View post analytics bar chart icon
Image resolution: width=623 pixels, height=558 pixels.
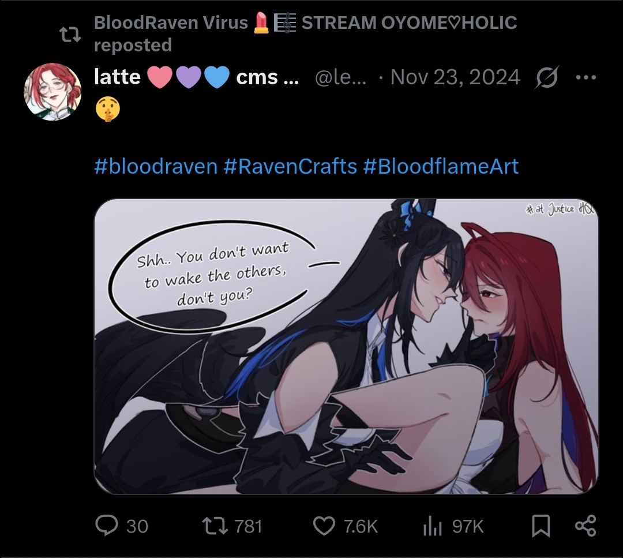433,527
